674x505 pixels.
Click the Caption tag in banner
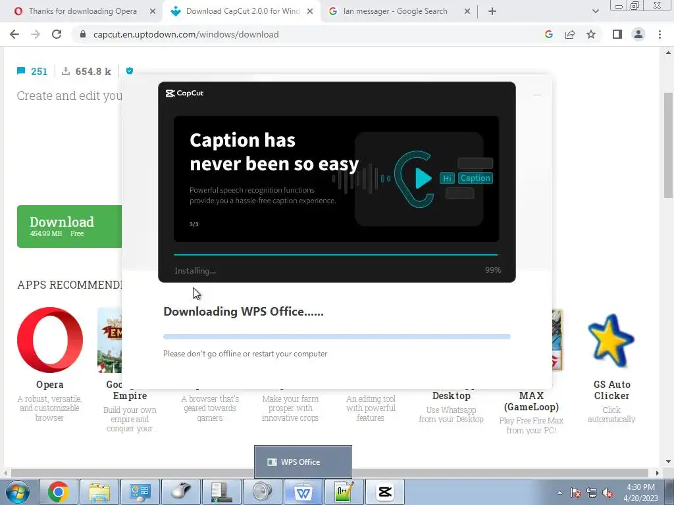(x=475, y=178)
